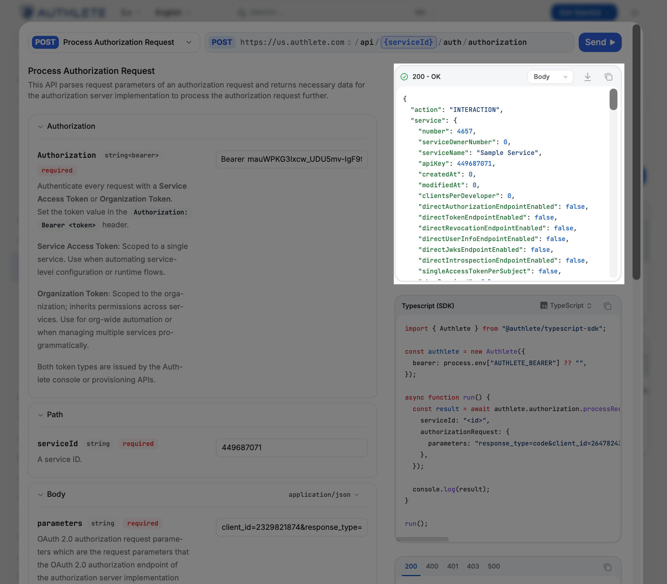Viewport: 667px width, 584px height.
Task: Click the green 200 OK status icon
Action: coord(404,77)
